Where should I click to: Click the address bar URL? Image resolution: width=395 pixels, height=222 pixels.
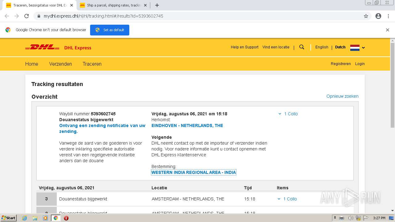(x=103, y=16)
